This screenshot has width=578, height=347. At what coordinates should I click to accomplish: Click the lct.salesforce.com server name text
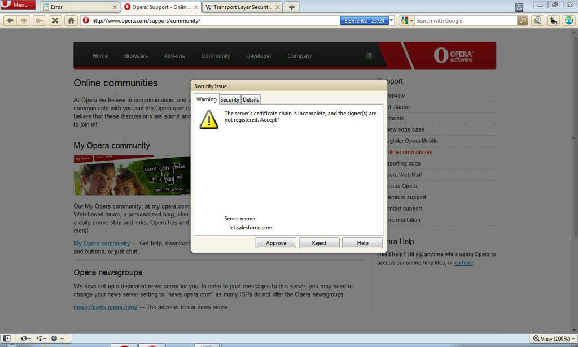tap(251, 227)
